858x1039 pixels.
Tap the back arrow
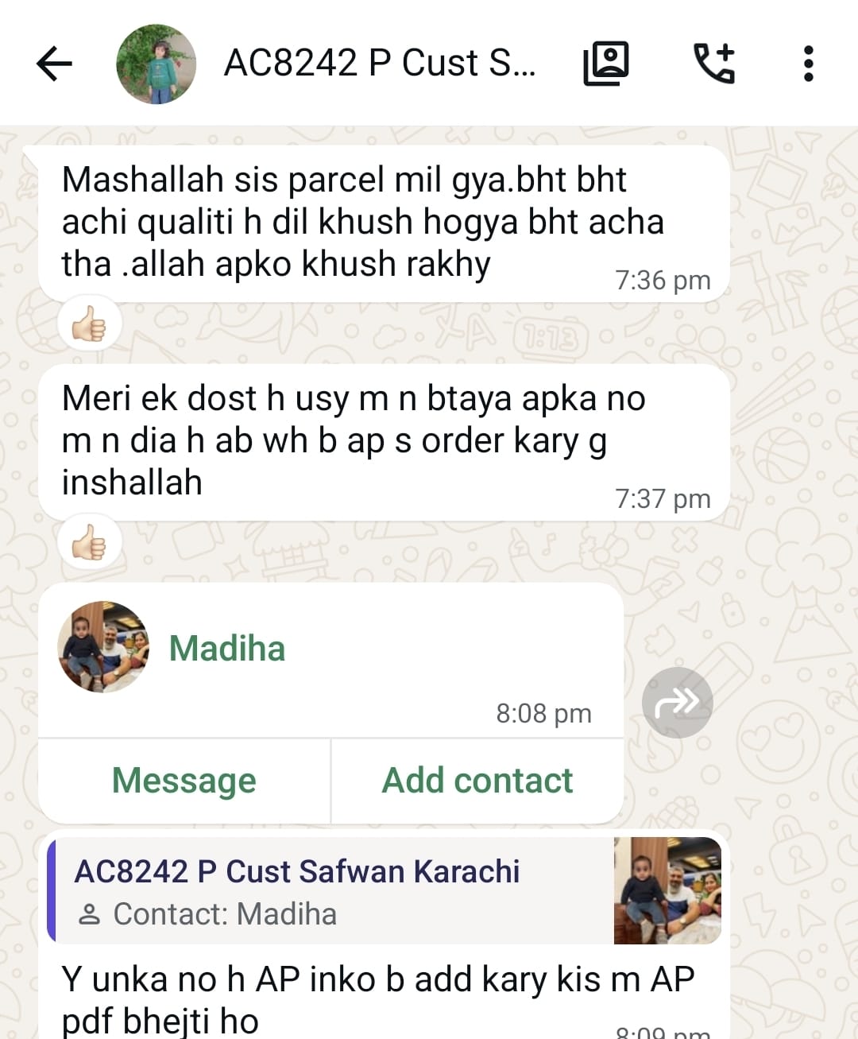[54, 64]
